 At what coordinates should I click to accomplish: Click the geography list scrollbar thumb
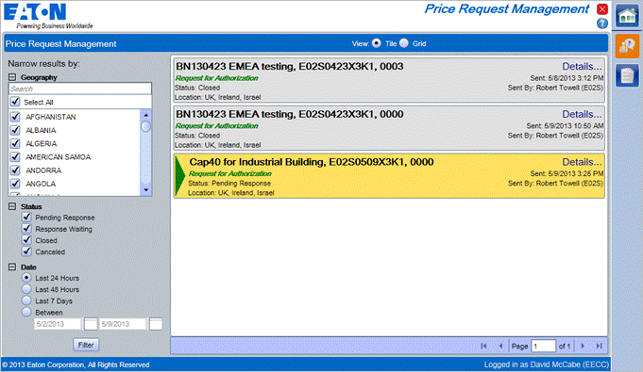145,126
